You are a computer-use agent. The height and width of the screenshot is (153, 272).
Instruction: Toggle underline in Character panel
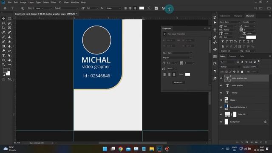pyautogui.click(x=248, y=42)
